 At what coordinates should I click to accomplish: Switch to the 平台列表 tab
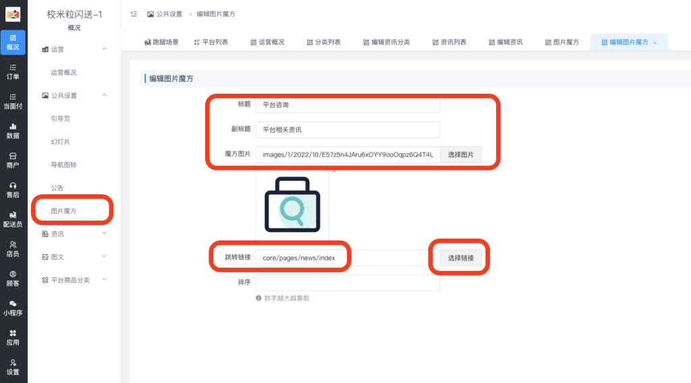click(x=211, y=42)
